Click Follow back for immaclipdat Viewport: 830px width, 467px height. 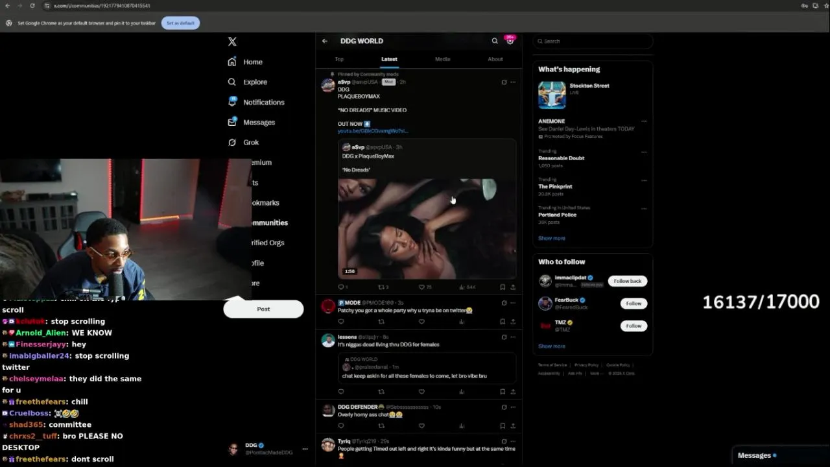pyautogui.click(x=628, y=281)
